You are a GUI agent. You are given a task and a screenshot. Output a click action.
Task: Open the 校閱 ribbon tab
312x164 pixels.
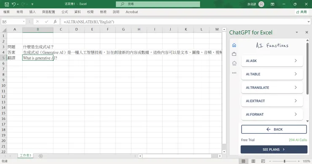[90, 12]
